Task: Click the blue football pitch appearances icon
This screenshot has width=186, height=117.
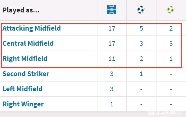Action: pyautogui.click(x=112, y=10)
